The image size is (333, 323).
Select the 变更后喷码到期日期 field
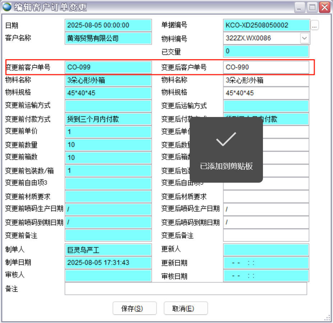pos(266,223)
